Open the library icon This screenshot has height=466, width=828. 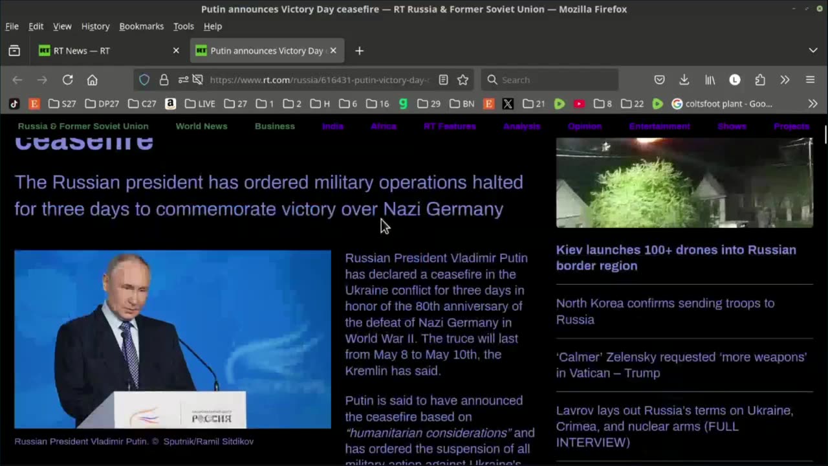tap(710, 80)
